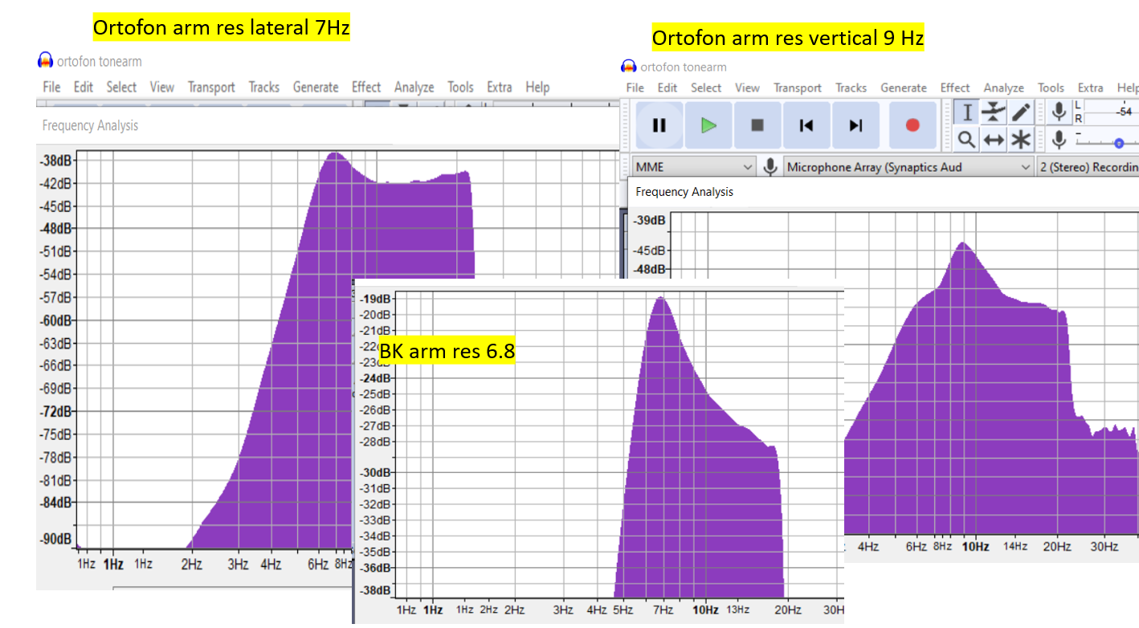Skip to end of the track
The height and width of the screenshot is (628, 1139).
click(856, 125)
